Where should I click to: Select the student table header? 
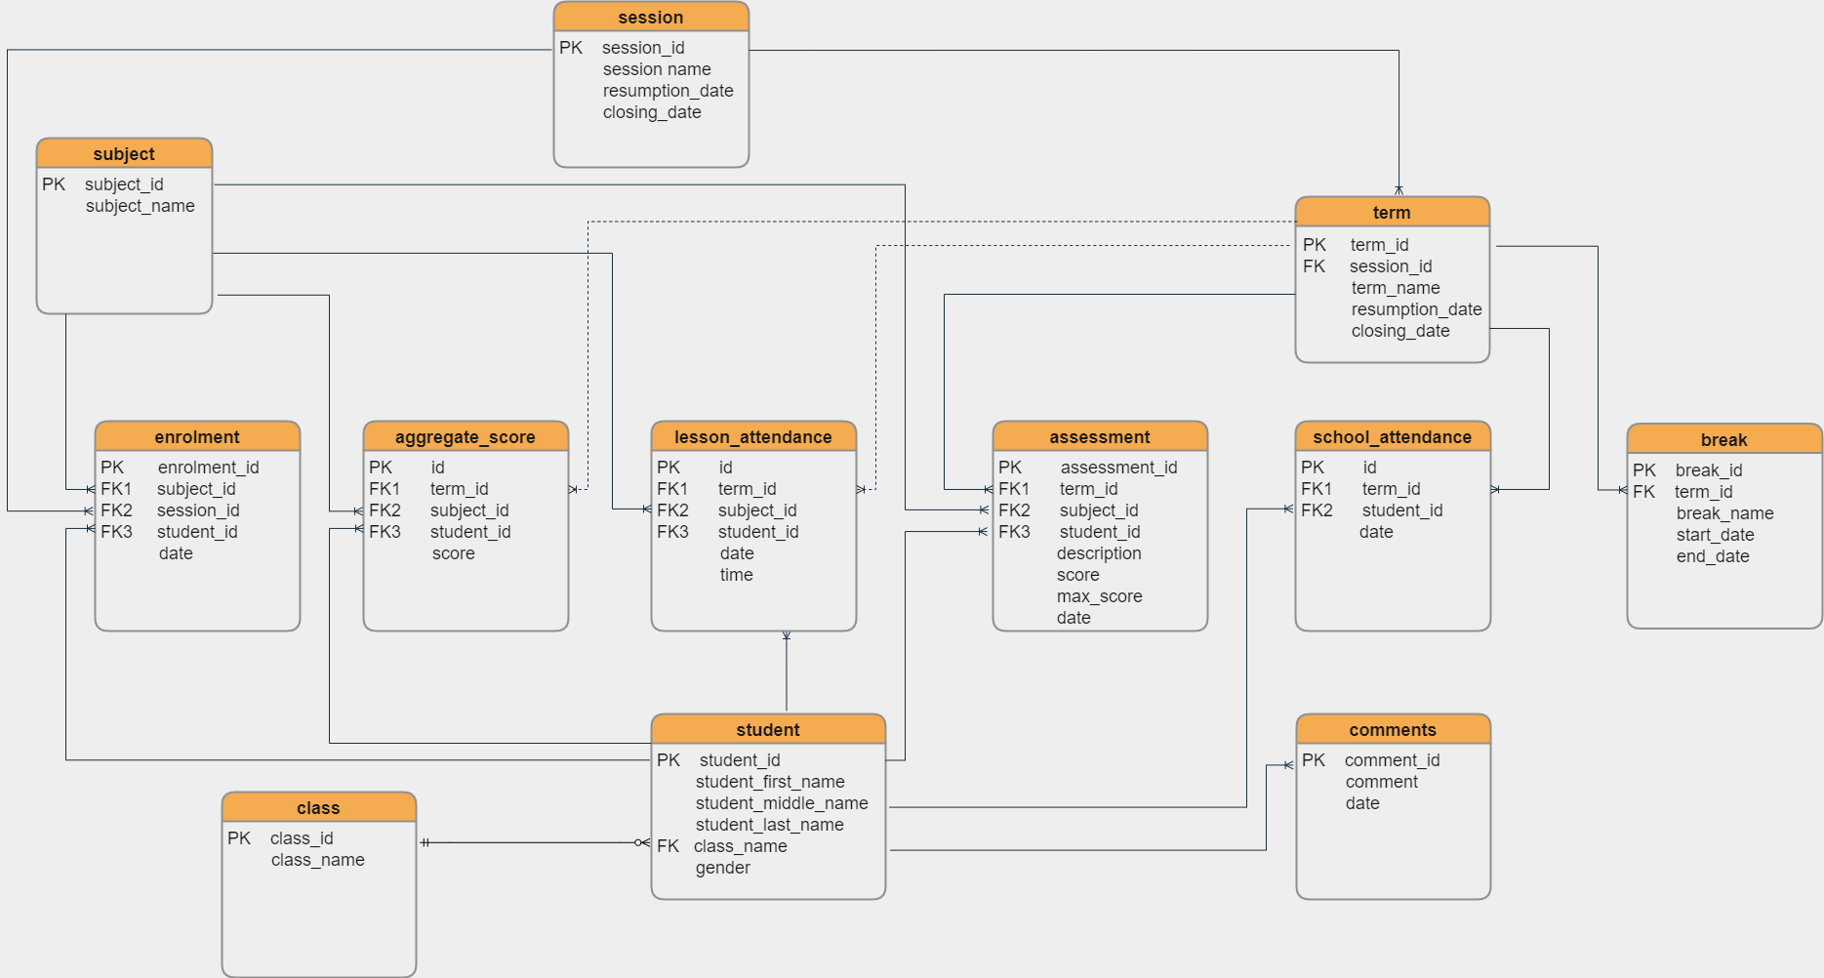pos(768,730)
